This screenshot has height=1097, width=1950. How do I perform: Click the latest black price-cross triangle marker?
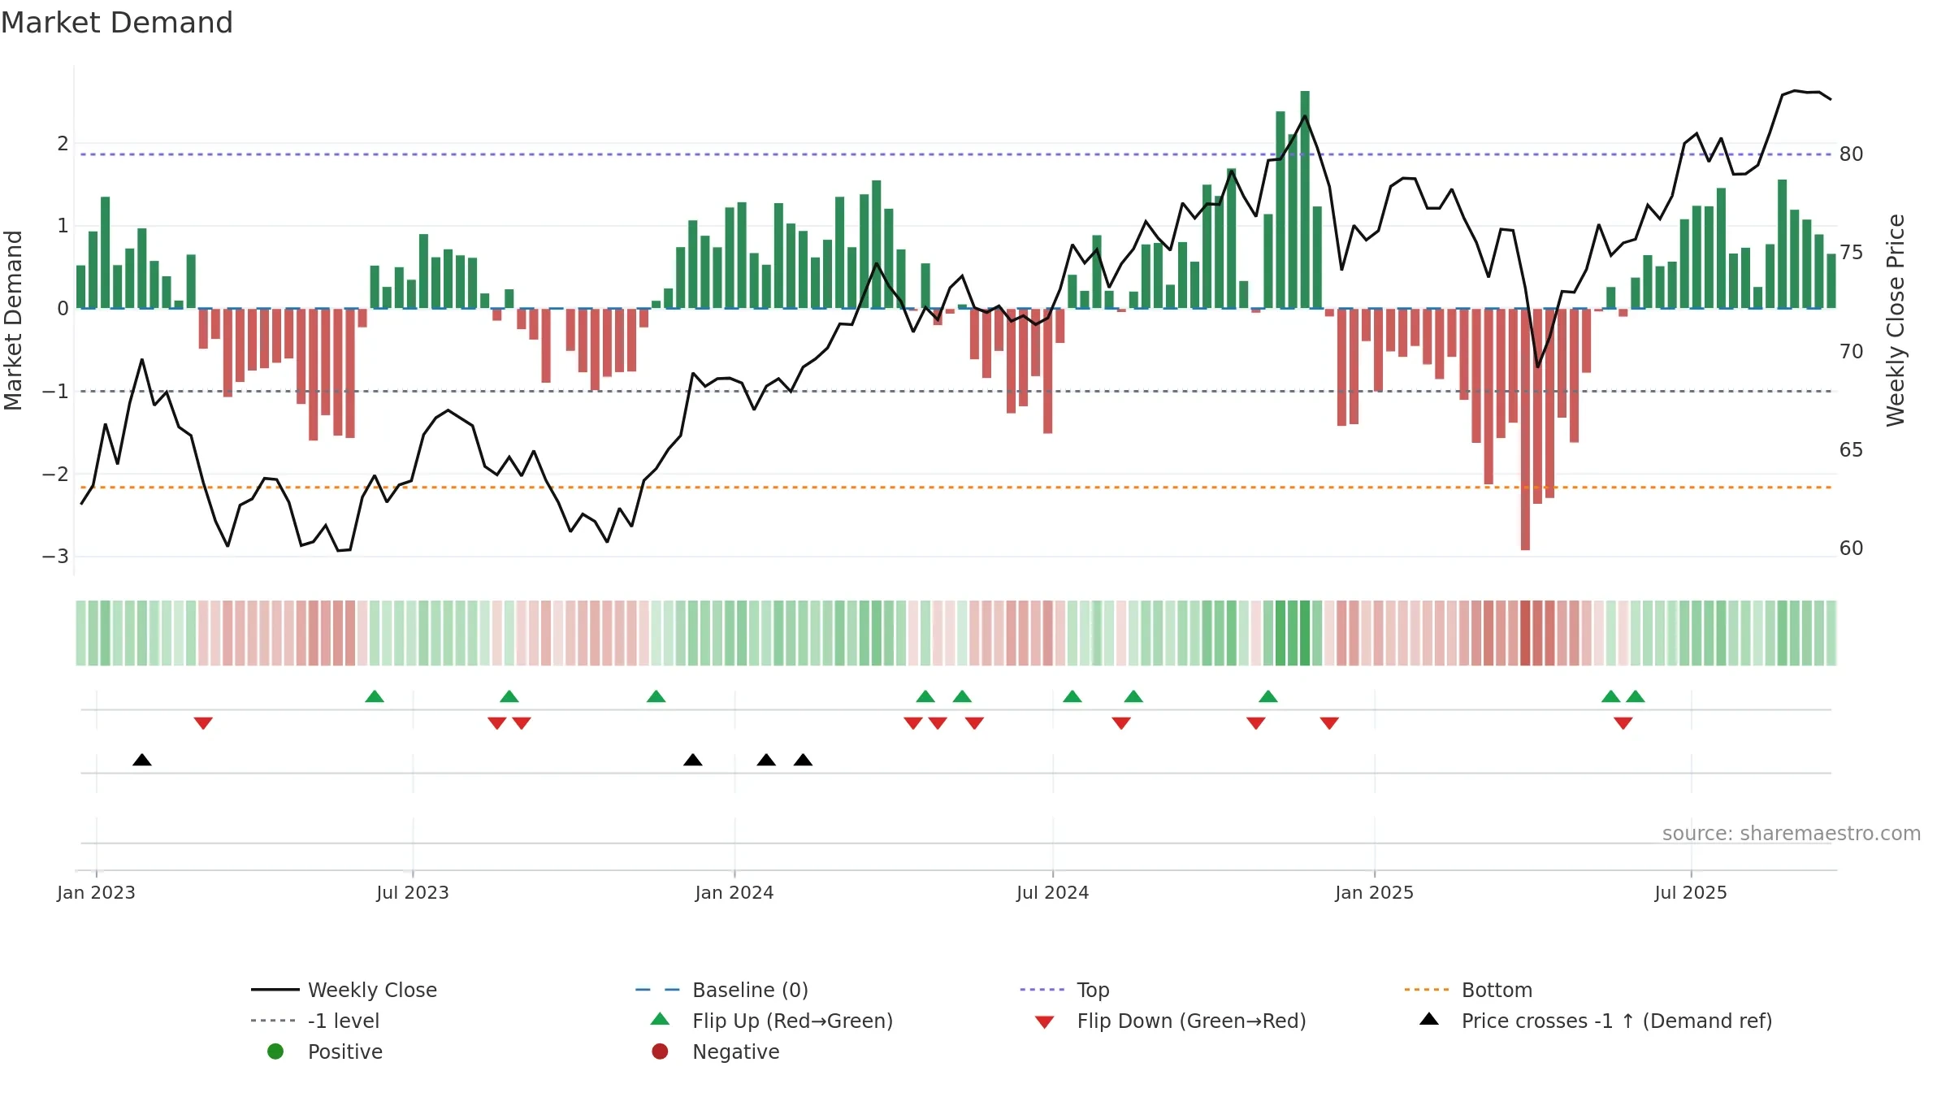[x=803, y=760]
